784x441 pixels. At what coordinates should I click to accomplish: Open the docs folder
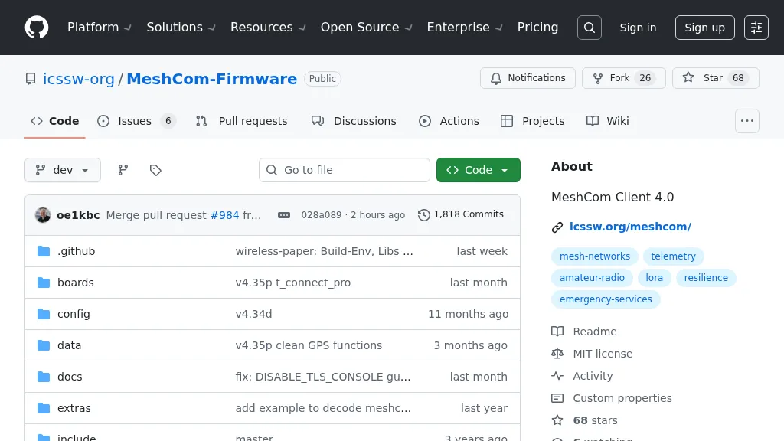tap(70, 377)
